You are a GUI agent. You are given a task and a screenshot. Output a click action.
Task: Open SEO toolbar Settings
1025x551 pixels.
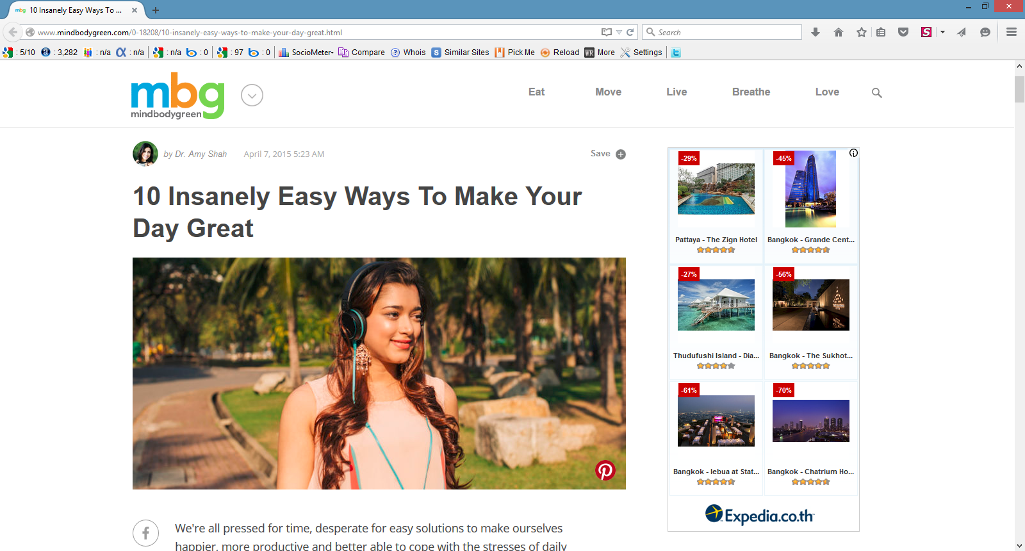pos(641,53)
